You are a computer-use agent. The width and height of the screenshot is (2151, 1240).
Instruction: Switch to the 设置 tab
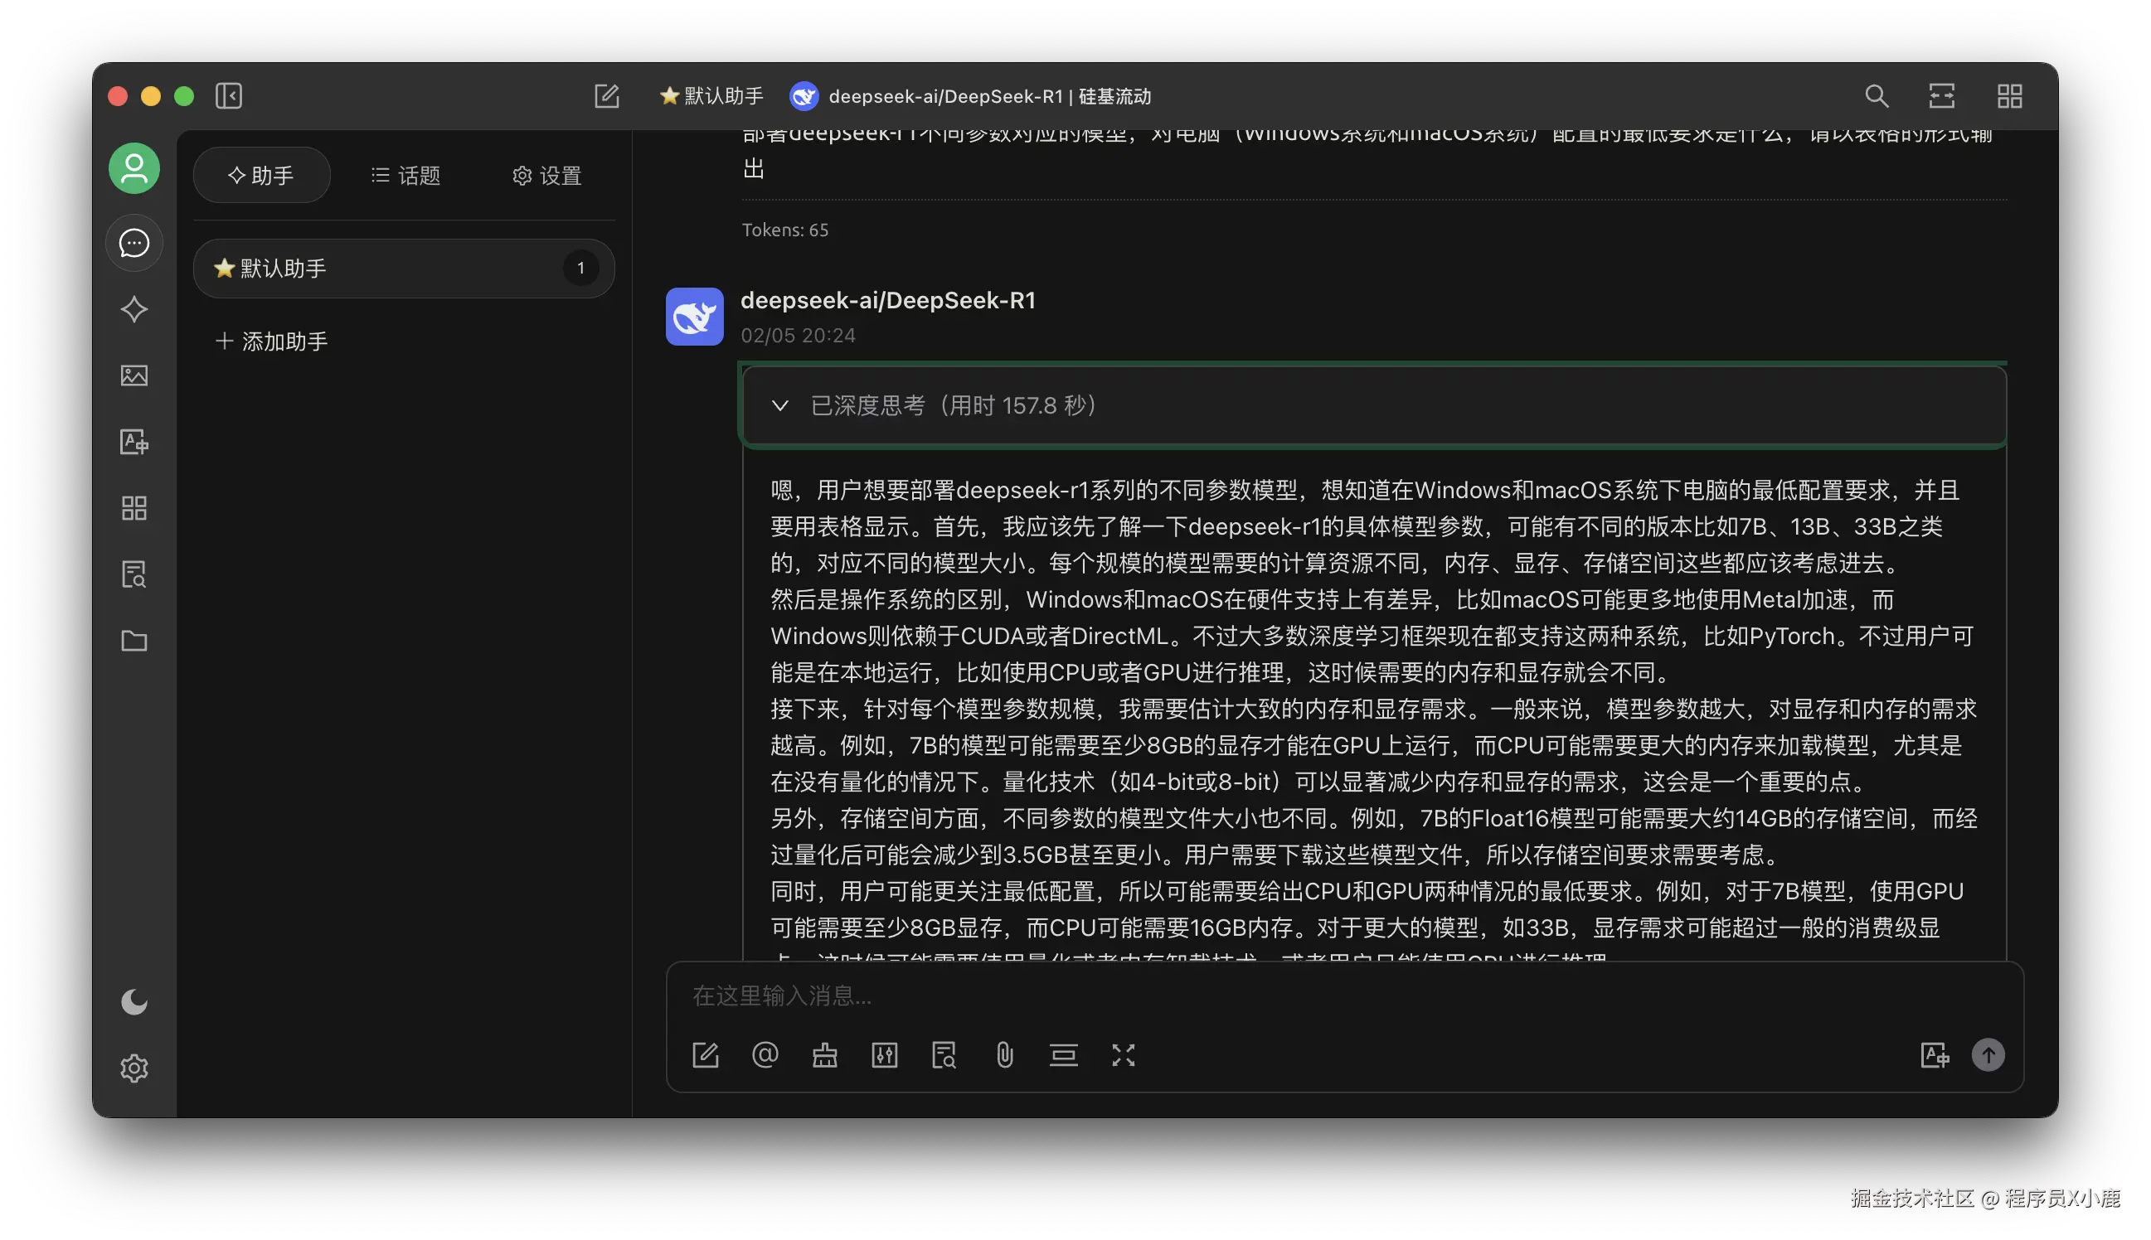click(547, 176)
